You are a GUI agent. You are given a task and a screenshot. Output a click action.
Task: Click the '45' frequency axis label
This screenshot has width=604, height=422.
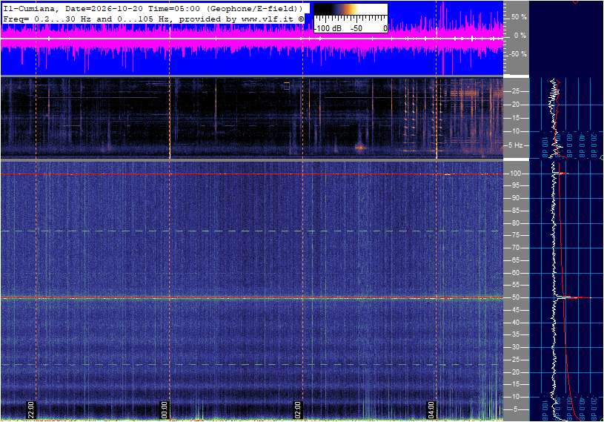click(x=515, y=310)
